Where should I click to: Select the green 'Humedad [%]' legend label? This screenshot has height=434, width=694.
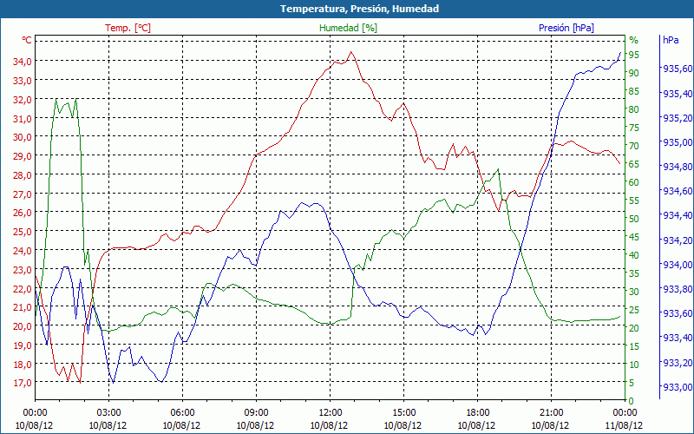click(x=349, y=28)
